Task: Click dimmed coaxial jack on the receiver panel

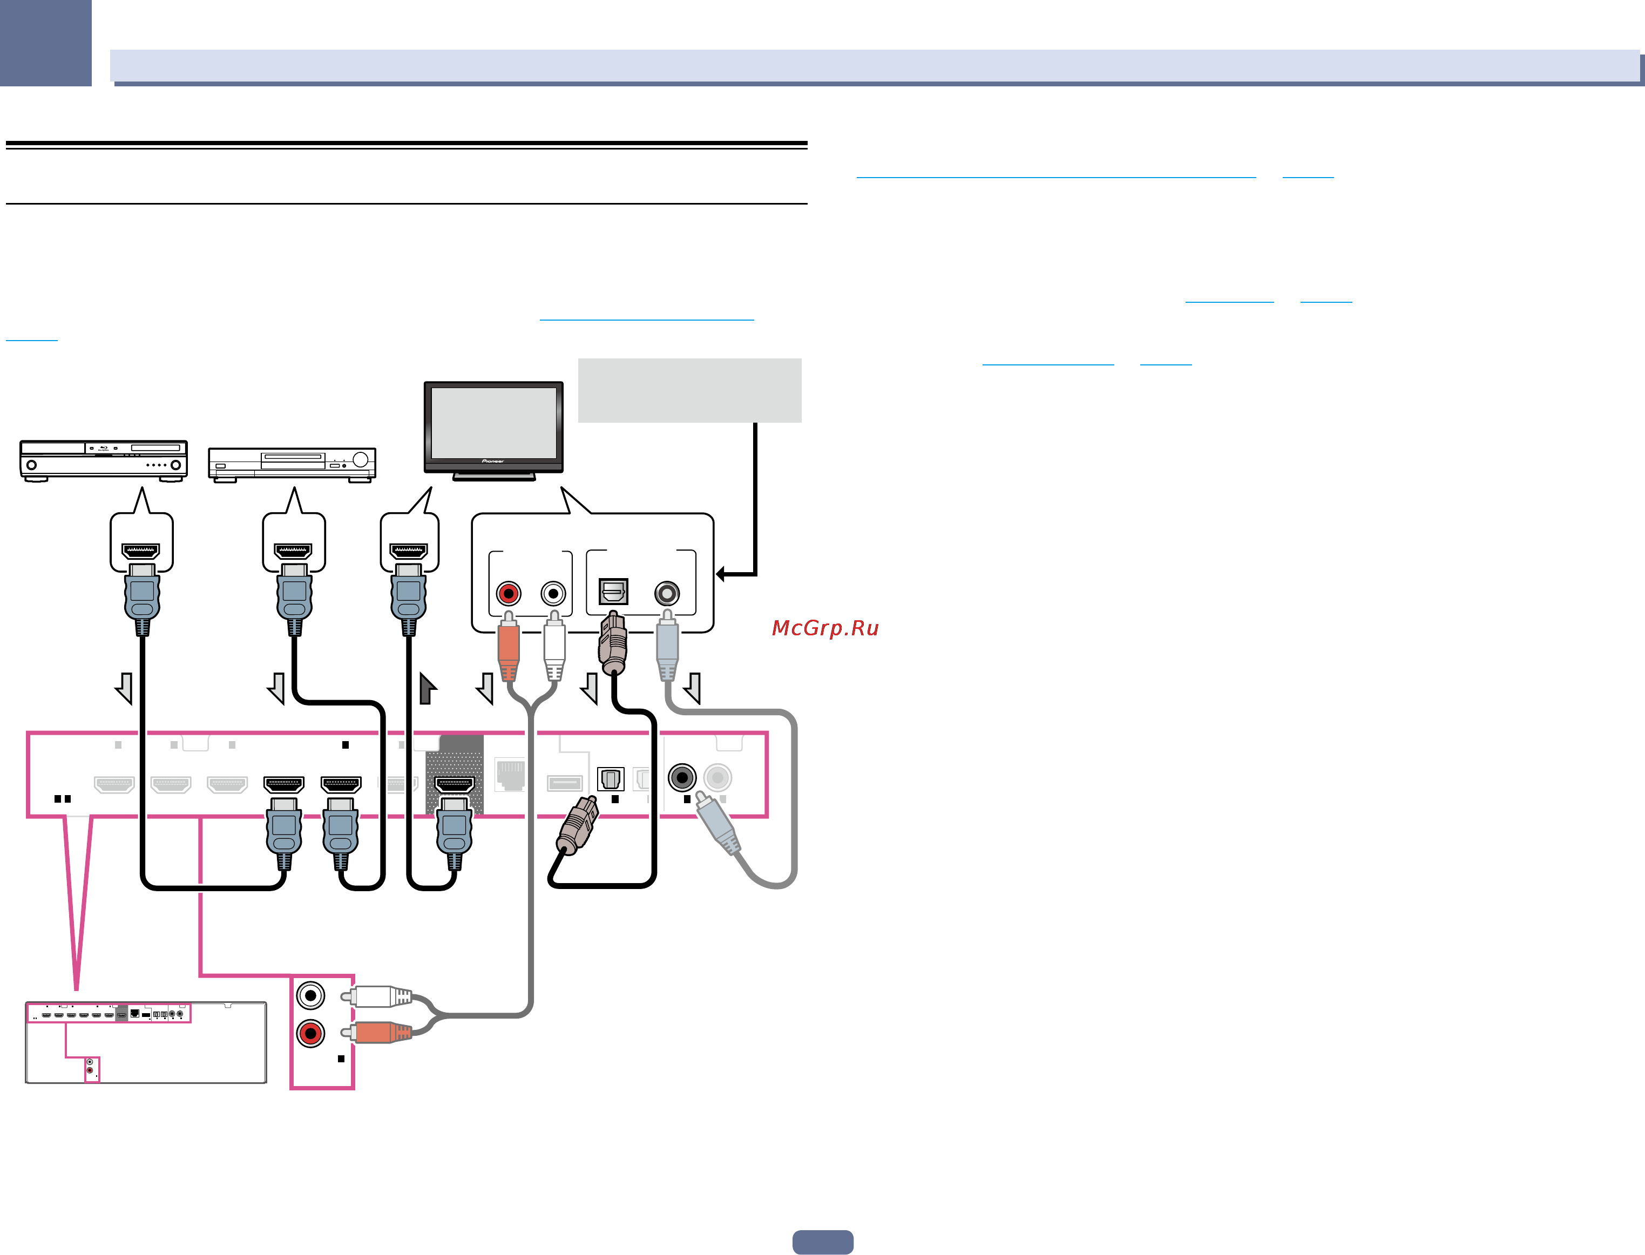Action: tap(718, 778)
